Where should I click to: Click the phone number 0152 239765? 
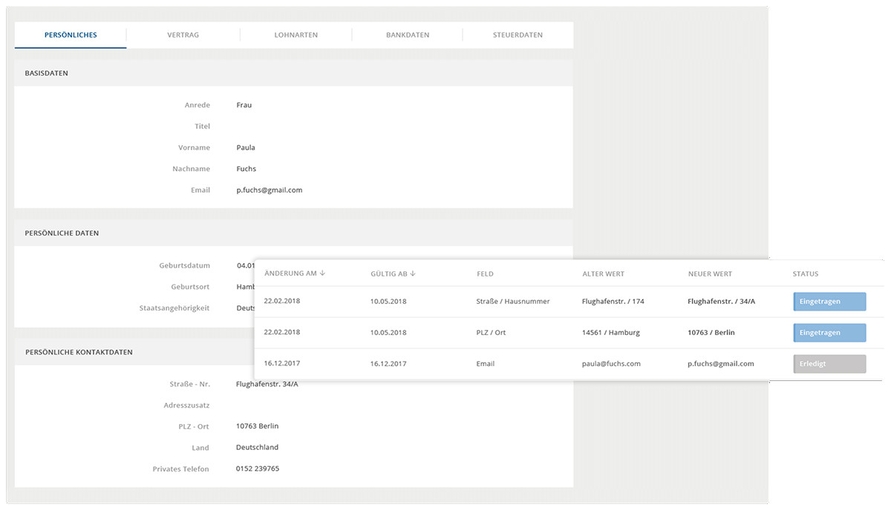point(257,469)
